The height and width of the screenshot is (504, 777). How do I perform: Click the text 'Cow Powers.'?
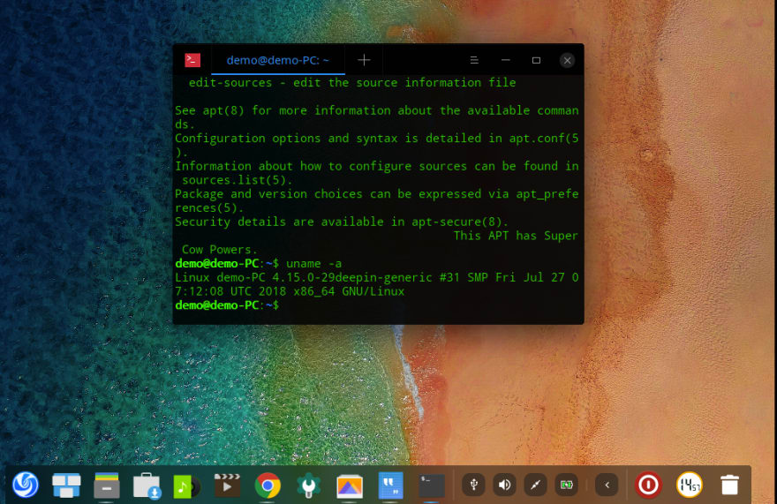(x=220, y=250)
